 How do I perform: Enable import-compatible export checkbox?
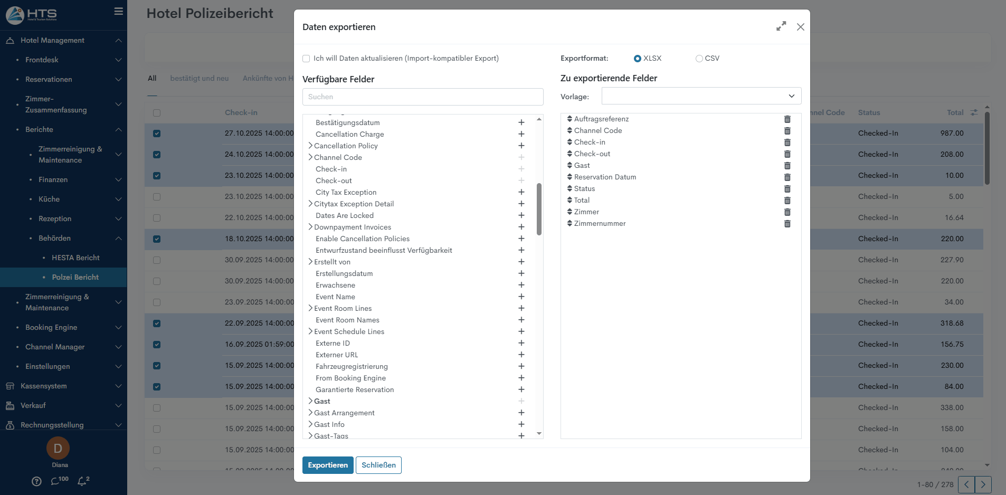click(x=306, y=59)
